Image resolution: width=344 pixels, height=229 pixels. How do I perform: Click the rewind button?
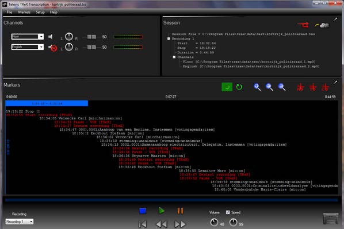[x=162, y=224]
